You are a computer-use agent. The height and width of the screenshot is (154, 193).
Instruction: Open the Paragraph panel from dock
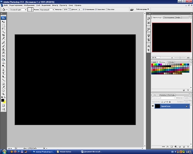(x=148, y=50)
